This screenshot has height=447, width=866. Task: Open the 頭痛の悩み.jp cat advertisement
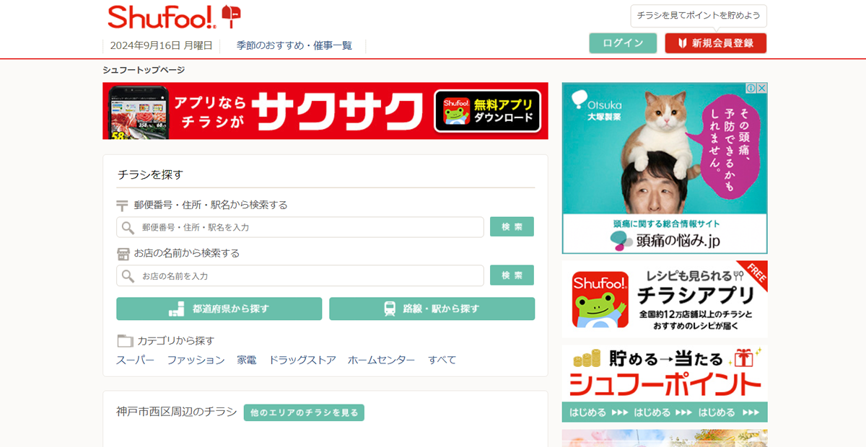[x=665, y=168]
